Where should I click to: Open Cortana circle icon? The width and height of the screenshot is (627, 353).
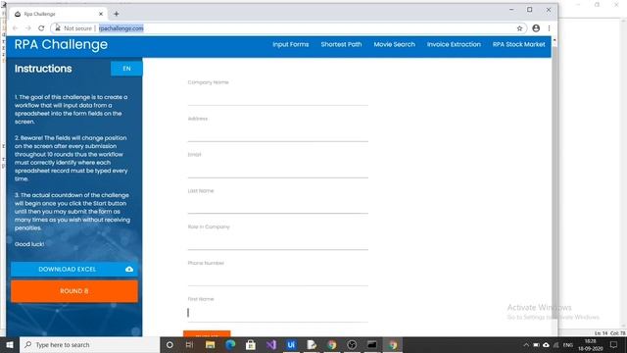169,344
